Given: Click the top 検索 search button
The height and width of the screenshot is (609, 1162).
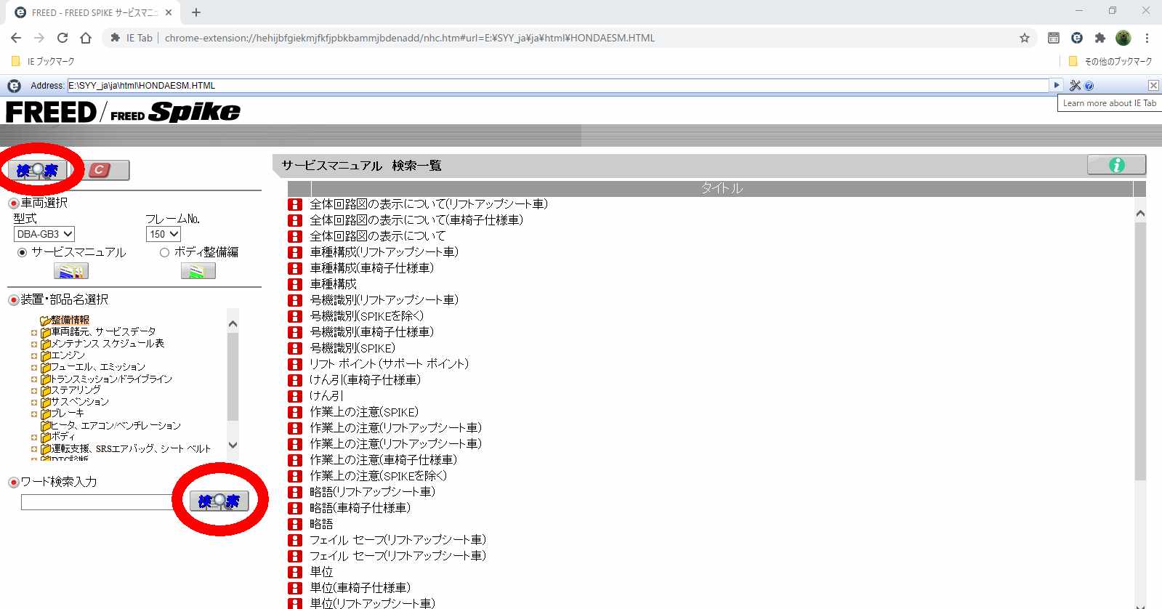Looking at the screenshot, I should (x=37, y=171).
